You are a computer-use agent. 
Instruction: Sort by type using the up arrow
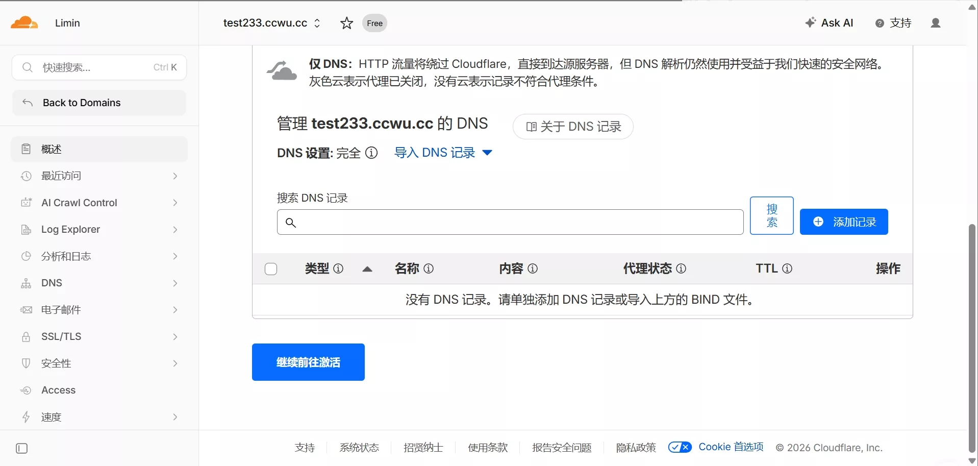coord(367,269)
